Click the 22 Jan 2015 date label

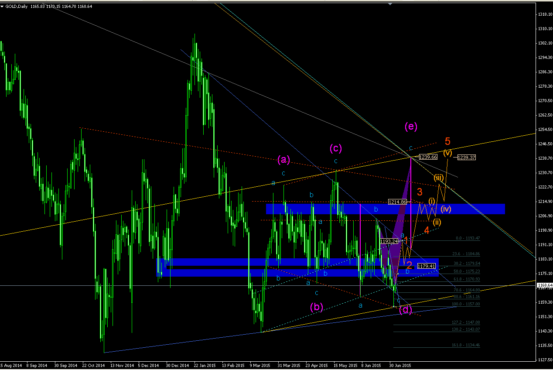click(x=205, y=365)
